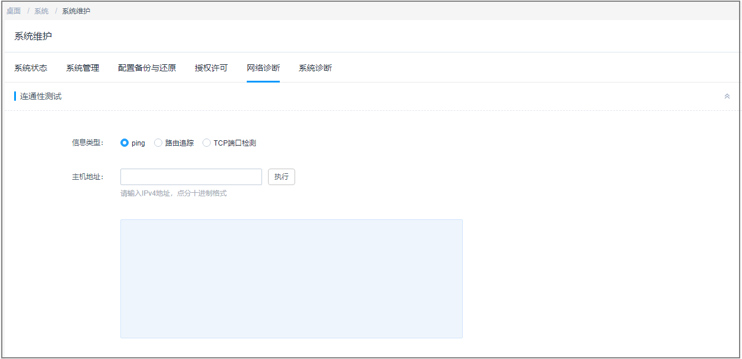Viewport: 742px width, 359px height.
Task: Click the 系统维护 page title
Action: tap(33, 37)
